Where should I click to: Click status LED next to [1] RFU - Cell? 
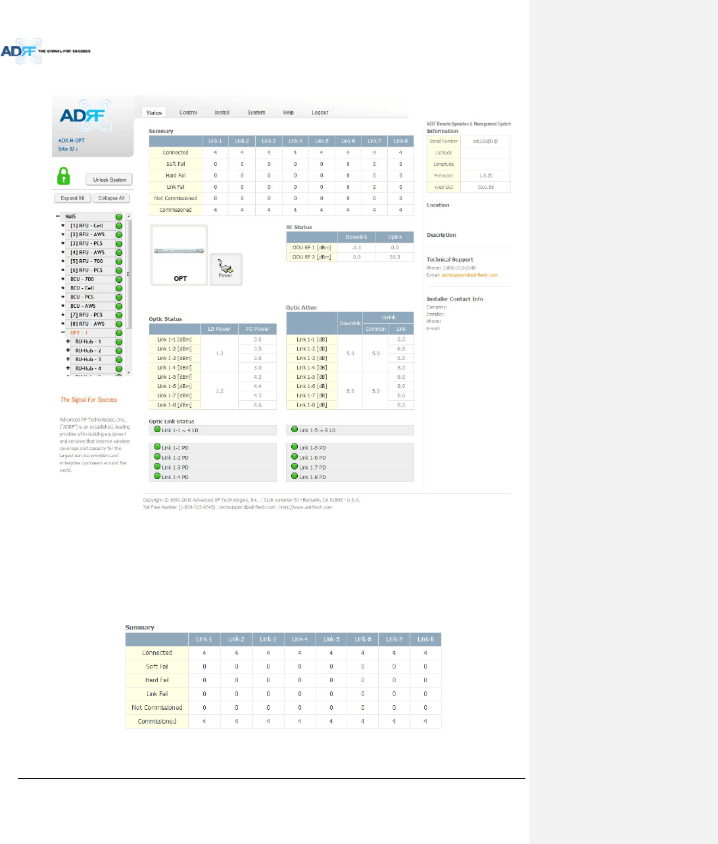pos(119,226)
